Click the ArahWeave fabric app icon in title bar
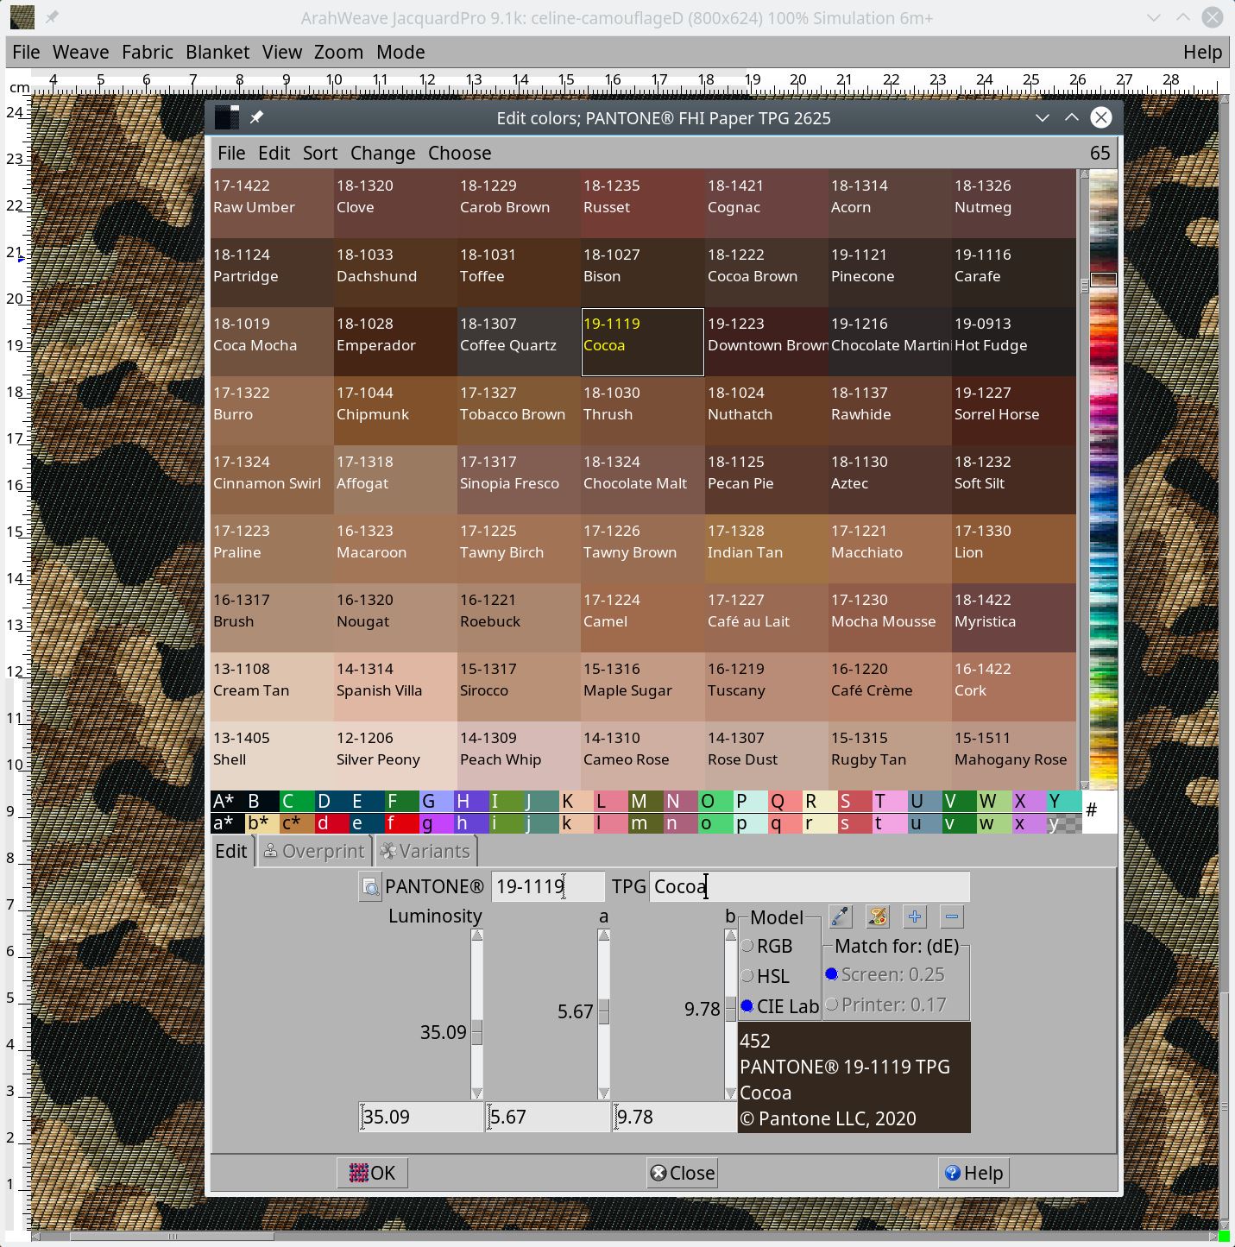 [x=22, y=17]
